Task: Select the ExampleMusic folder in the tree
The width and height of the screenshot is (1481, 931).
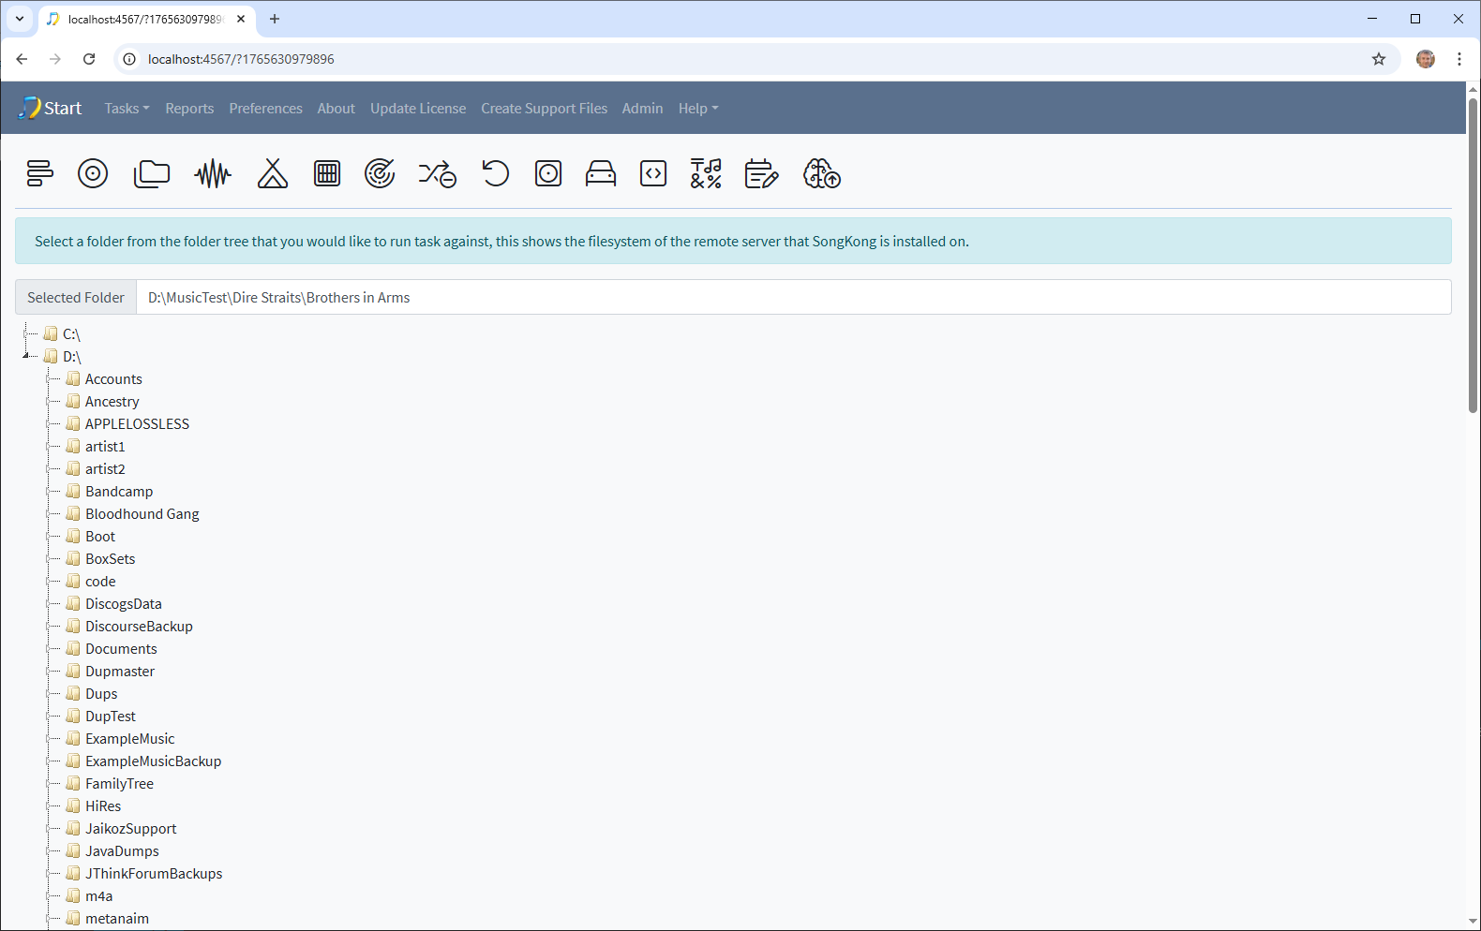Action: [129, 739]
